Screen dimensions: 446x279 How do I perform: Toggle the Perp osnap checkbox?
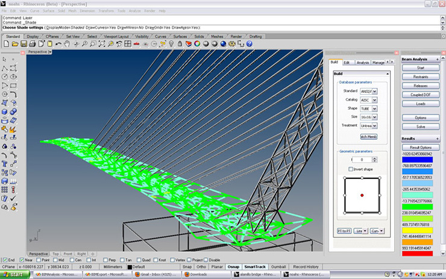pos(105,260)
